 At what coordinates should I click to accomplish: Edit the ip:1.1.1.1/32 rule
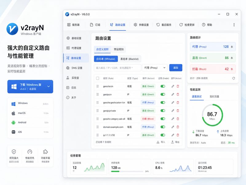tap(173, 135)
